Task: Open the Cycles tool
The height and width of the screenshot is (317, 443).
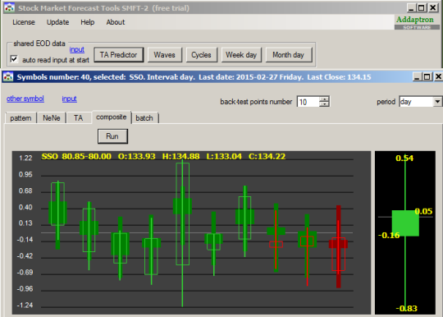Action: (202, 54)
